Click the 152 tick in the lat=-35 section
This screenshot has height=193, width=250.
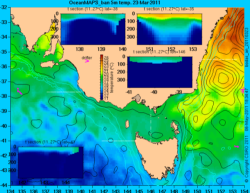(171, 49)
